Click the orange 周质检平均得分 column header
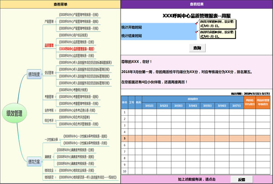This screenshot has height=184, width=273. pyautogui.click(x=249, y=103)
